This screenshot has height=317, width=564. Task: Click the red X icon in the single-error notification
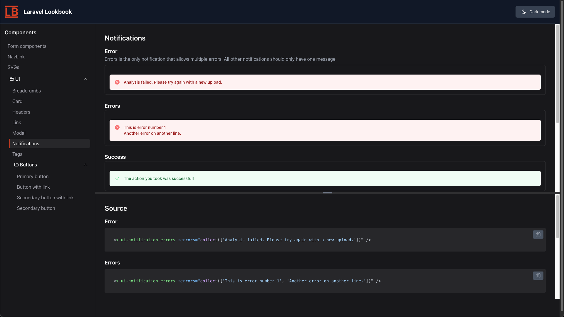coord(117,82)
